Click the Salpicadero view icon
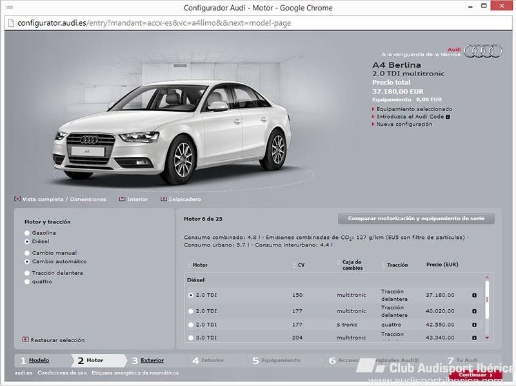This screenshot has width=516, height=386. pyautogui.click(x=164, y=199)
